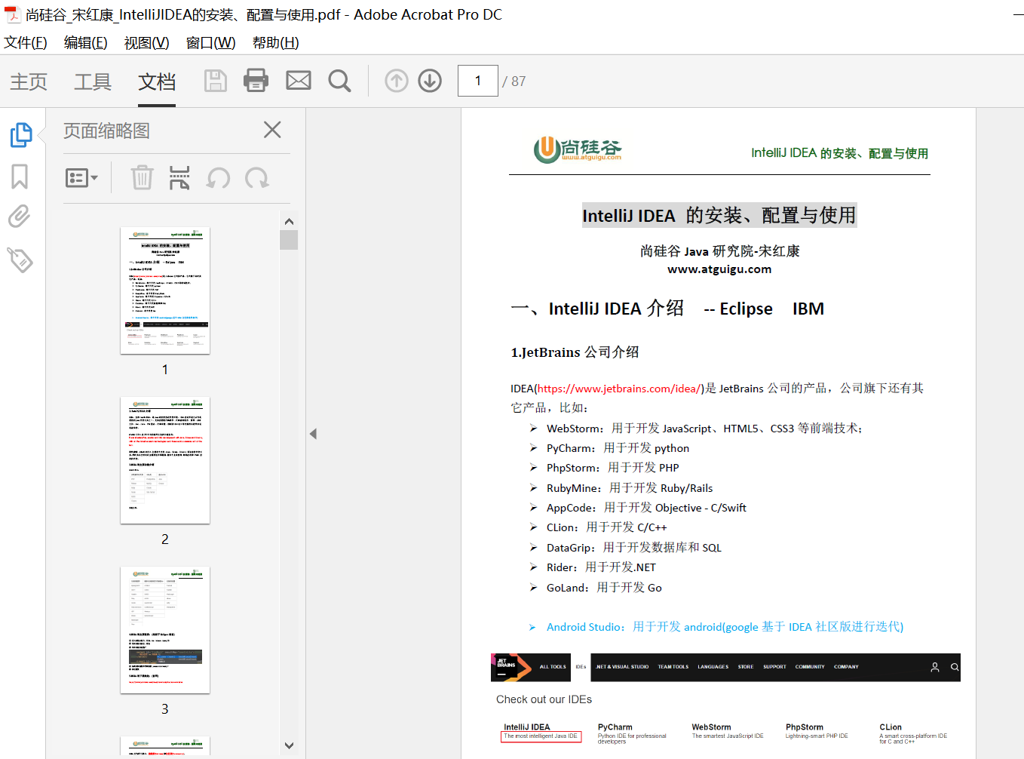Image resolution: width=1024 pixels, height=759 pixels.
Task: Collapse navigation pane with left triangle
Action: click(313, 434)
